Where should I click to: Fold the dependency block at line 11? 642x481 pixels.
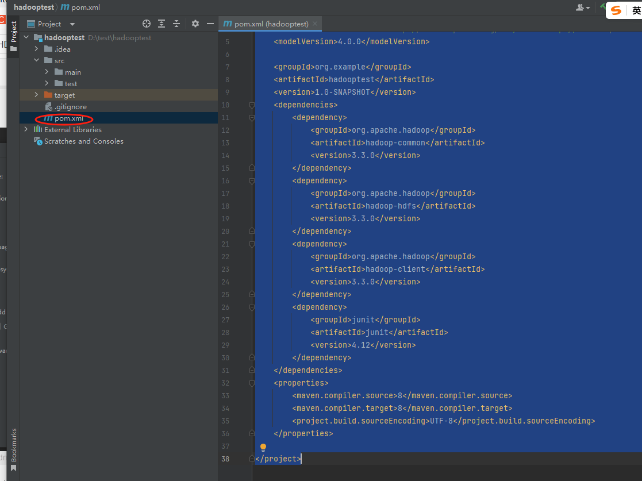point(252,117)
